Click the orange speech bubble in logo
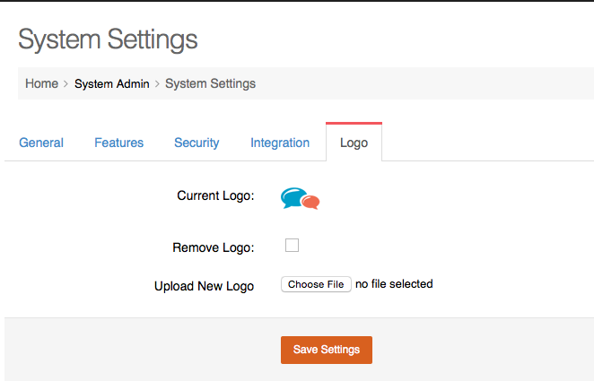The width and height of the screenshot is (594, 381). [311, 202]
